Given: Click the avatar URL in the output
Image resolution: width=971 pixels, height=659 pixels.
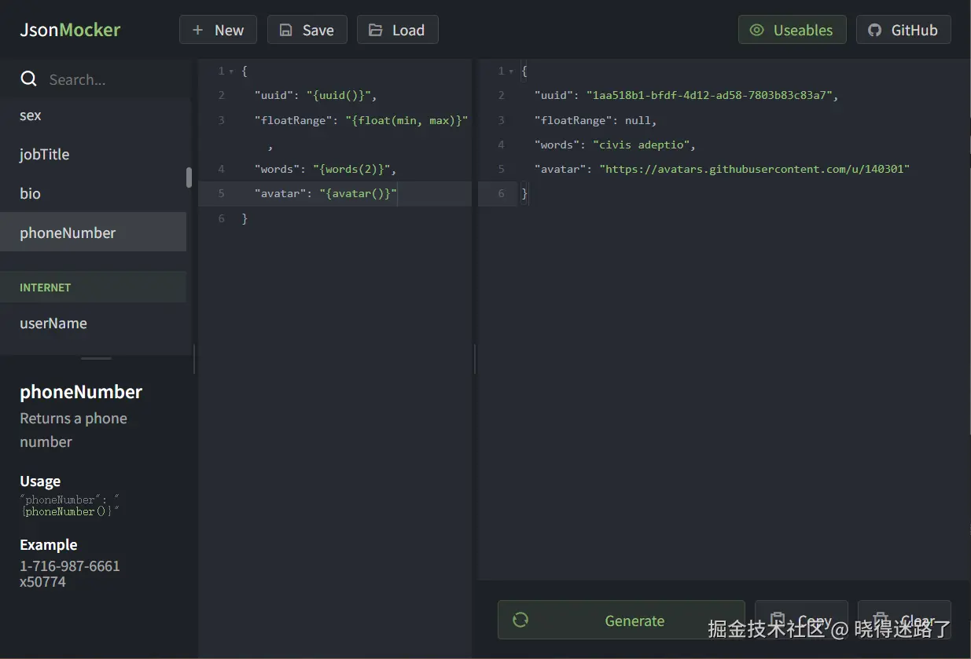Looking at the screenshot, I should [x=754, y=169].
